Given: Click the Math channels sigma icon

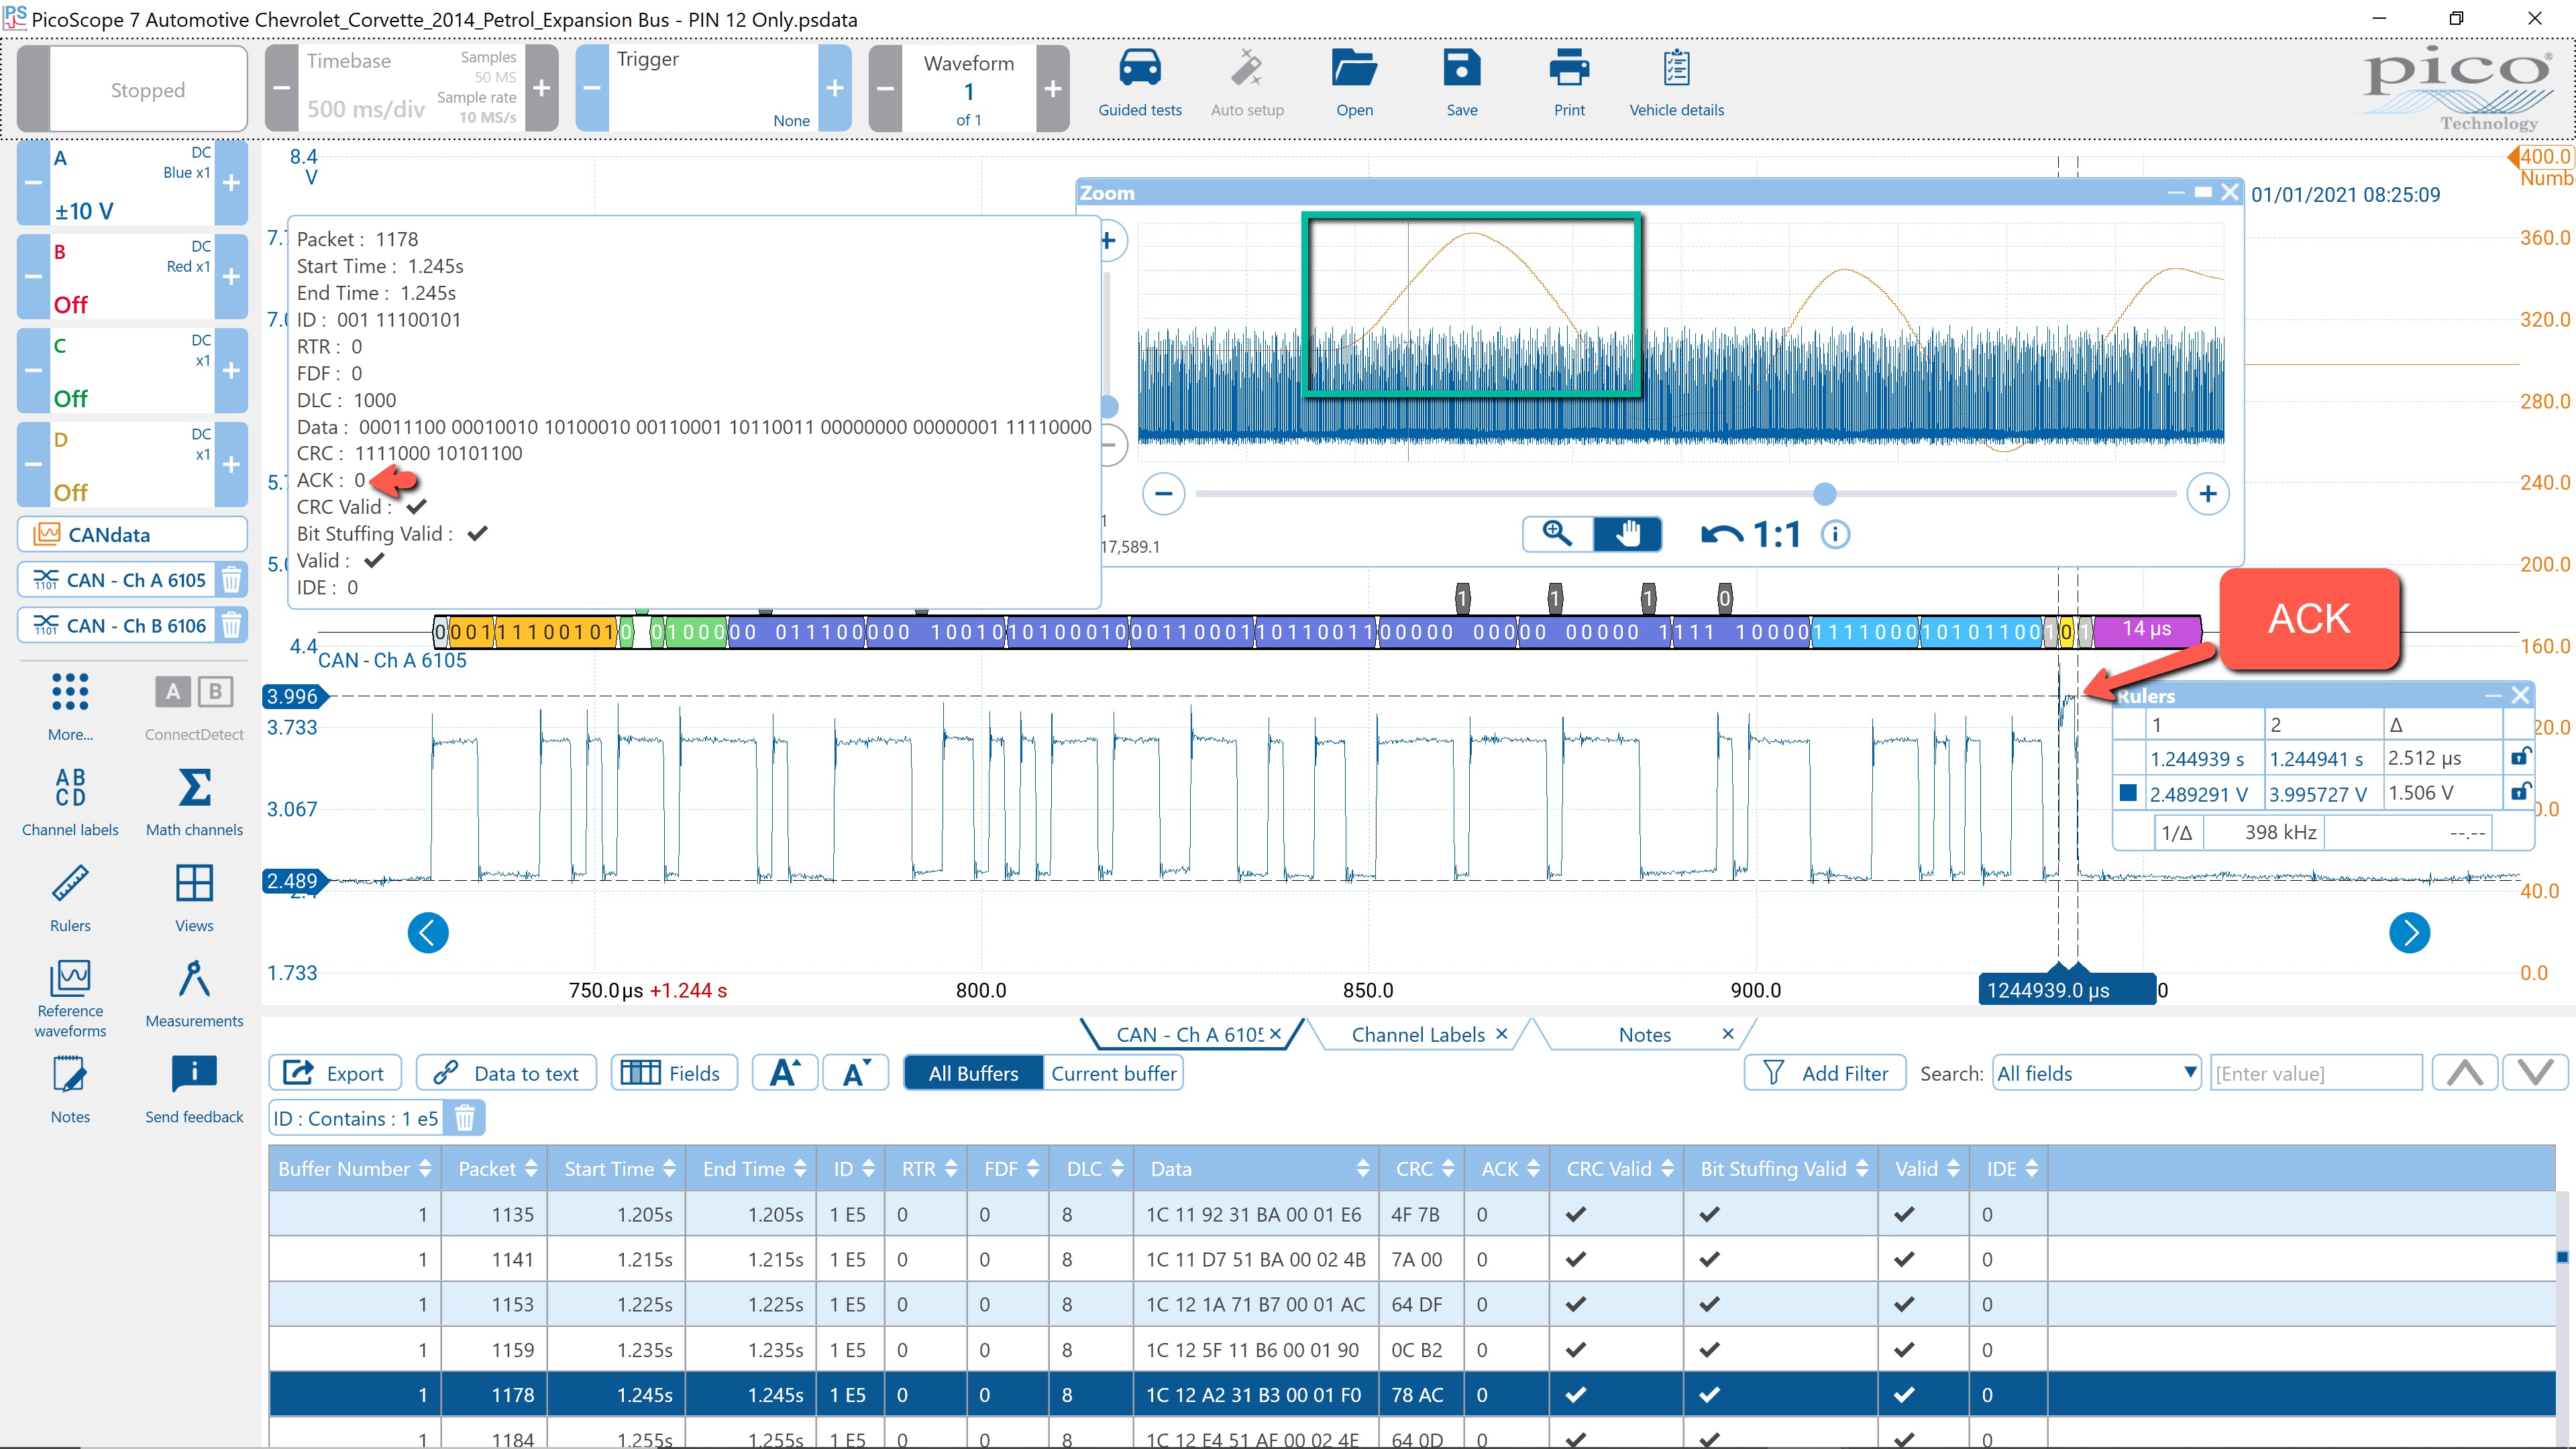Looking at the screenshot, I should point(194,788).
